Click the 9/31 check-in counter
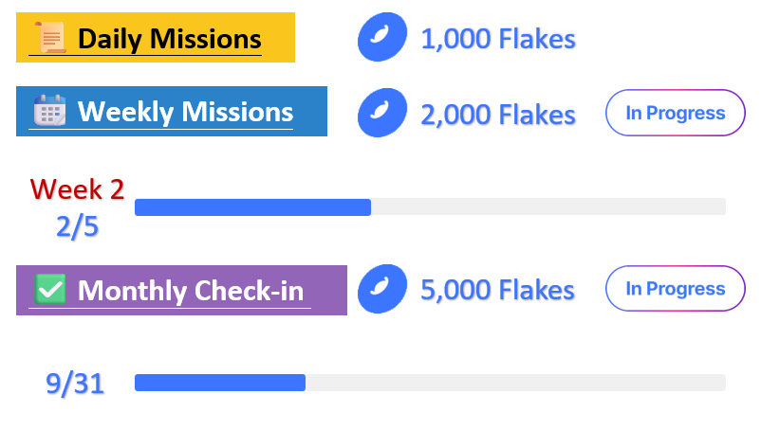This screenshot has width=761, height=430. coord(75,384)
